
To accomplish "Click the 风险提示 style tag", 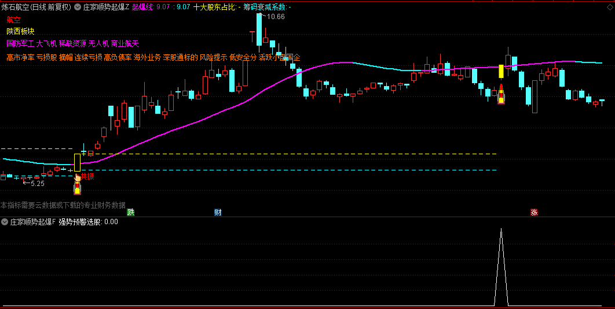I will pos(213,58).
